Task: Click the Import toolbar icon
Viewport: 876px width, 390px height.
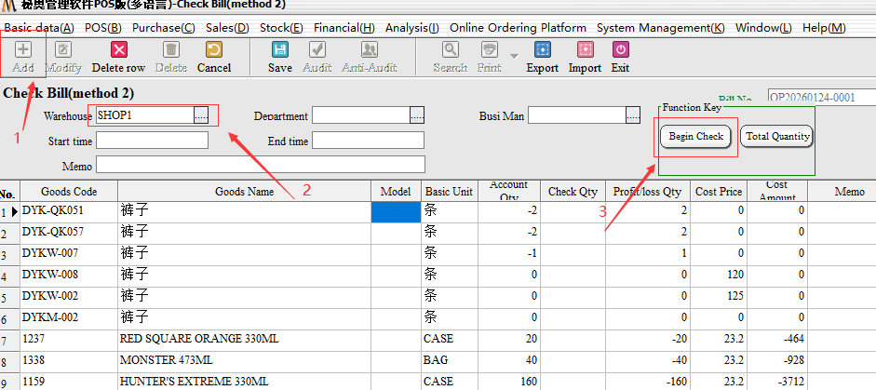Action: point(585,51)
